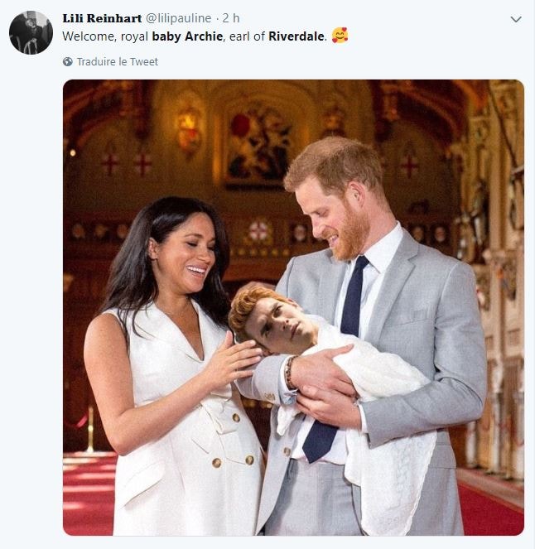Click the Traduire le Tweet link

(x=118, y=61)
